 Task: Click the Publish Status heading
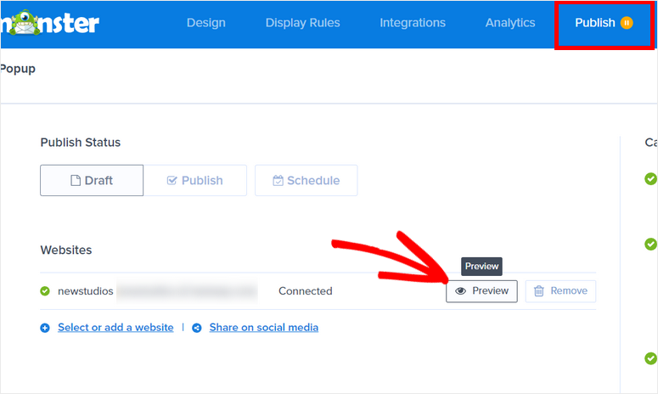(81, 143)
